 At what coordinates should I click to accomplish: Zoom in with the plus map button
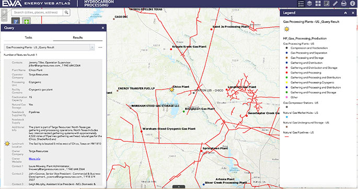click(4, 12)
